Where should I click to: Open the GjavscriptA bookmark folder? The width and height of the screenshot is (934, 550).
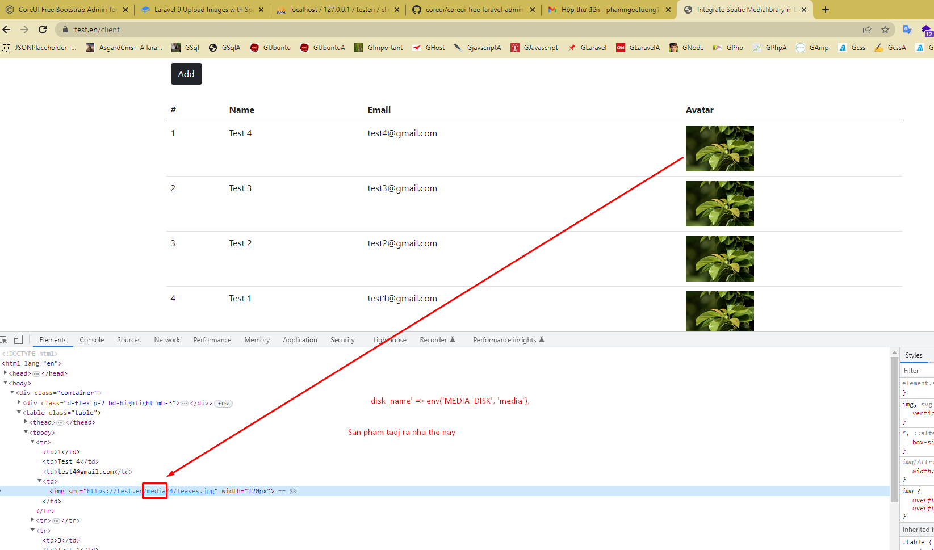[x=478, y=48]
